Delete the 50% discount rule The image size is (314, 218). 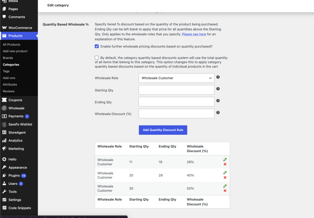click(x=225, y=191)
